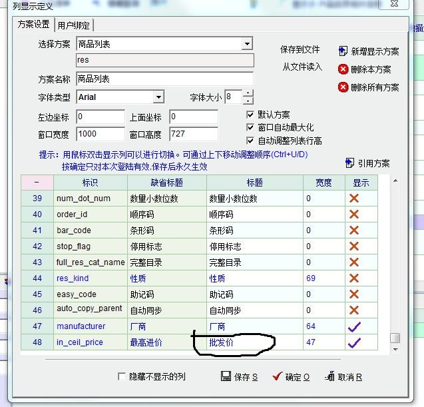Click the 从文件读入 link
Viewport: 424px width, 407px height.
302,67
